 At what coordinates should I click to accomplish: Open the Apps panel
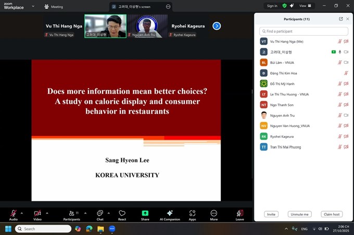coord(192,213)
